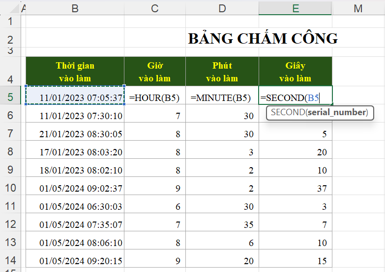Click the SECOND function name in tooltip

point(287,112)
